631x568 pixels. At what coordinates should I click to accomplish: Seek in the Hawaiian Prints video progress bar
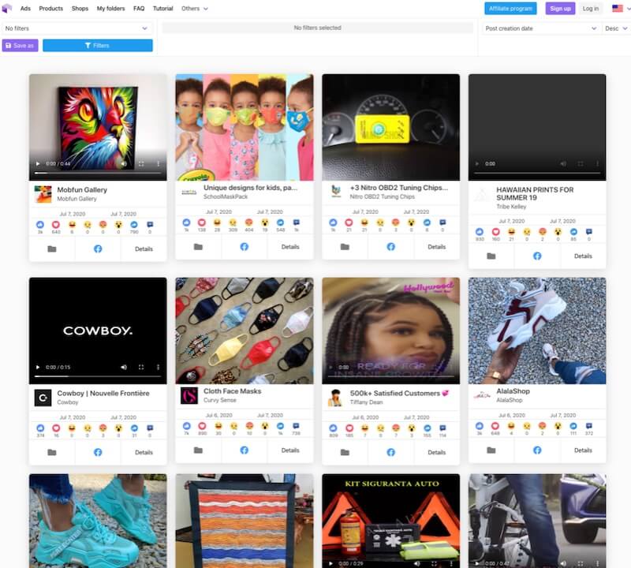[x=537, y=173]
